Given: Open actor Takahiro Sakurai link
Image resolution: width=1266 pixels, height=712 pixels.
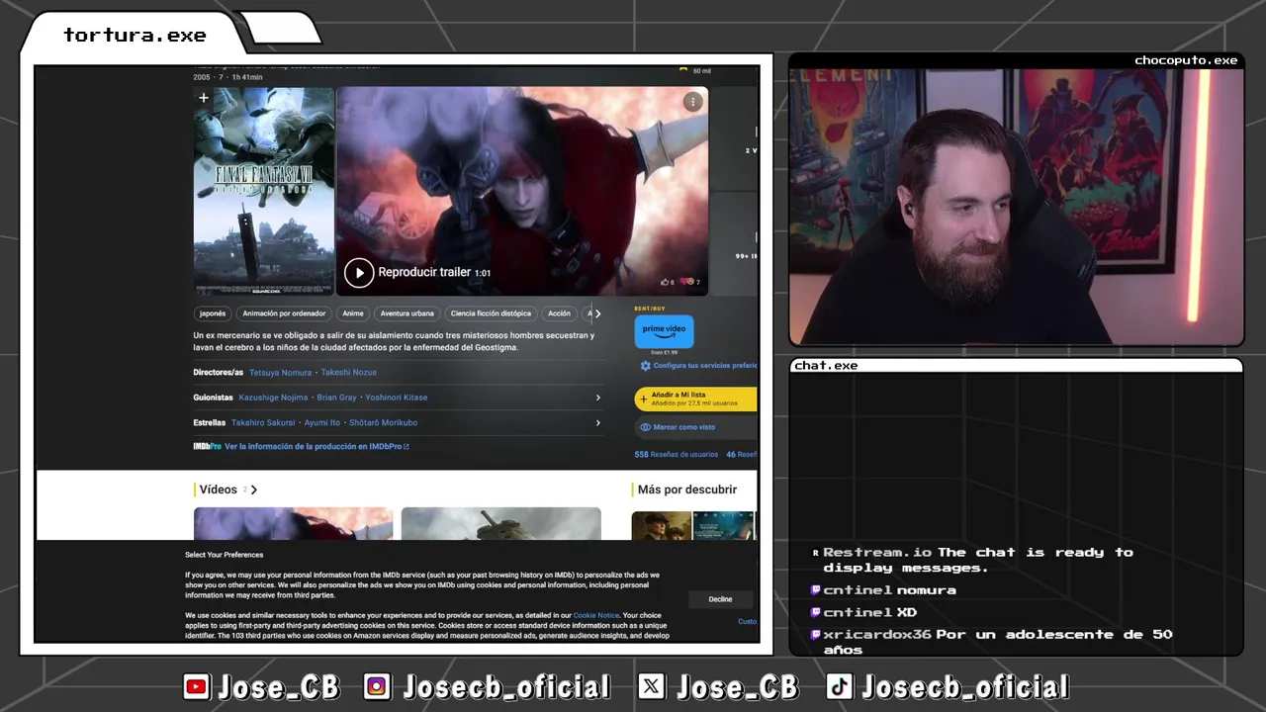Looking at the screenshot, I should click(x=263, y=422).
